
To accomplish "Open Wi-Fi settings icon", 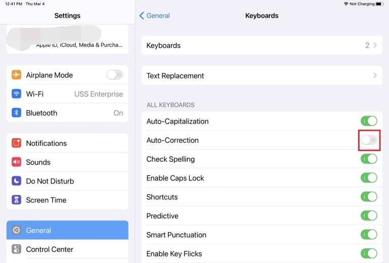I will (17, 94).
